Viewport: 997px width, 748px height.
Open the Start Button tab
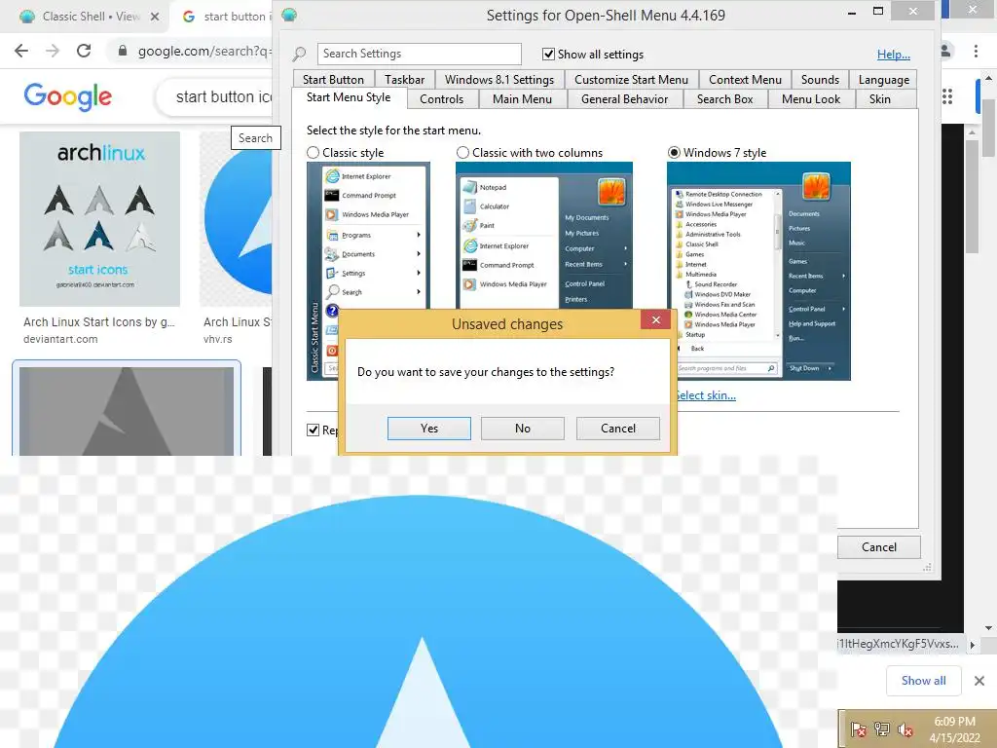click(333, 80)
